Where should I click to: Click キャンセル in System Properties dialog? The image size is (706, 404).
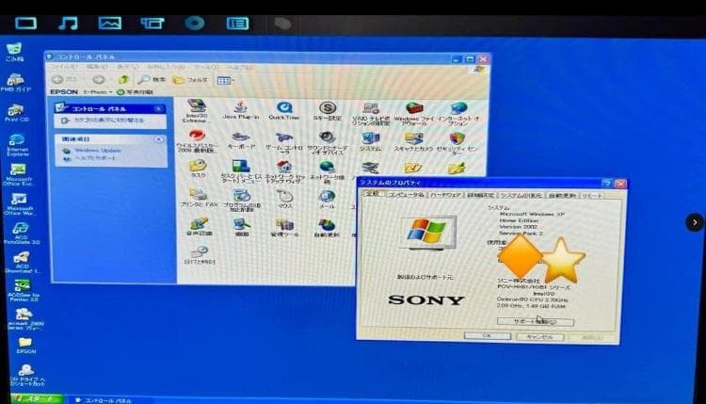539,336
